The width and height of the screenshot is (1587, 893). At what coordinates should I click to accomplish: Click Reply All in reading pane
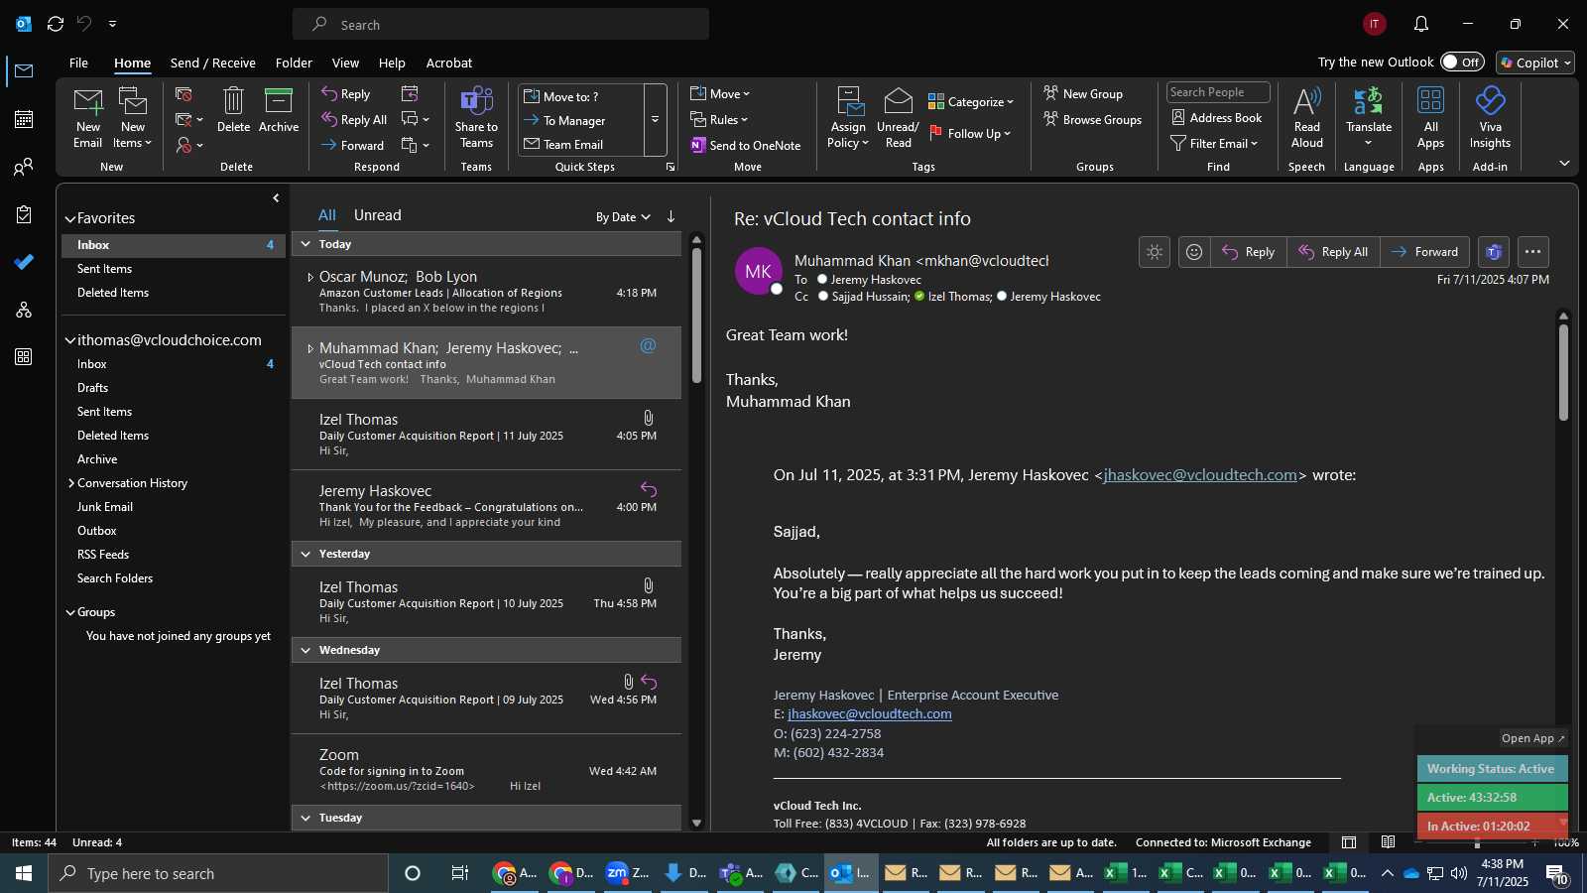[x=1333, y=252]
